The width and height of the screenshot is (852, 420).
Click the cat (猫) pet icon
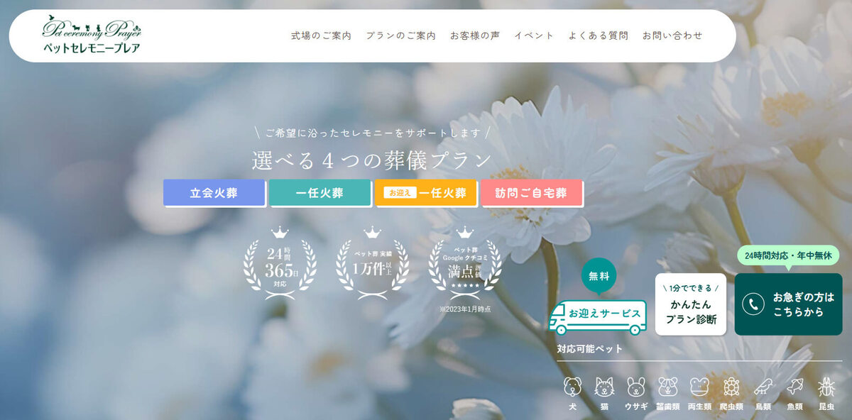click(x=604, y=387)
